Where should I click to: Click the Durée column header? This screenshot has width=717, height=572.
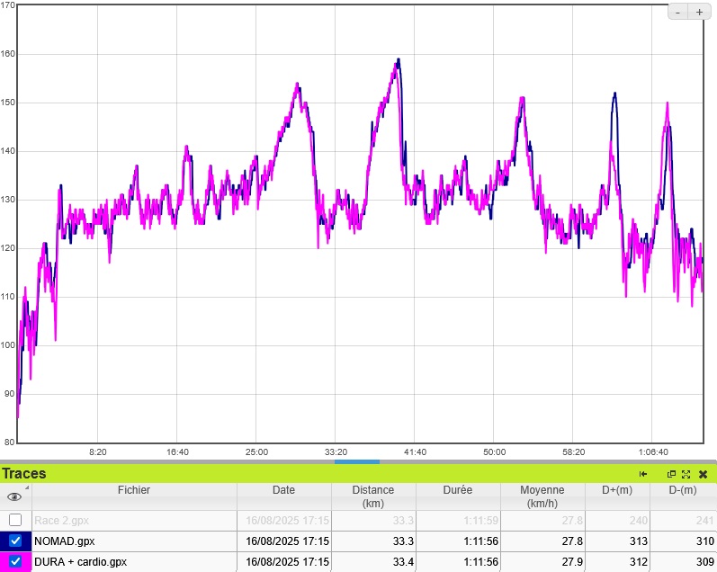point(457,490)
